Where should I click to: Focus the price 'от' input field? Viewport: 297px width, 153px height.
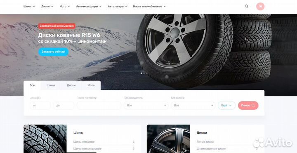[40, 105]
